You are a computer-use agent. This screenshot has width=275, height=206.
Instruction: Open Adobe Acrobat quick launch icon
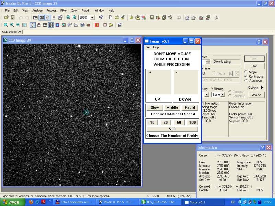pyautogui.click(x=43, y=202)
